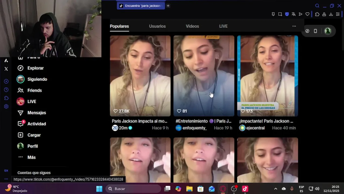Click Cargar upload icon in sidebar

click(20, 135)
